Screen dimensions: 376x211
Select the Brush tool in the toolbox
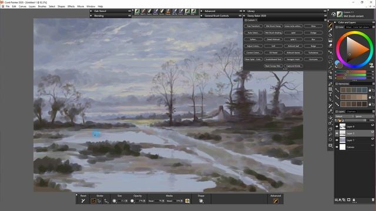click(330, 25)
